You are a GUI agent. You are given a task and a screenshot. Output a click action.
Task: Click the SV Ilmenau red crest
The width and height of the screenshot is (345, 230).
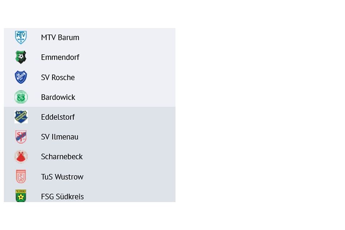(21, 137)
